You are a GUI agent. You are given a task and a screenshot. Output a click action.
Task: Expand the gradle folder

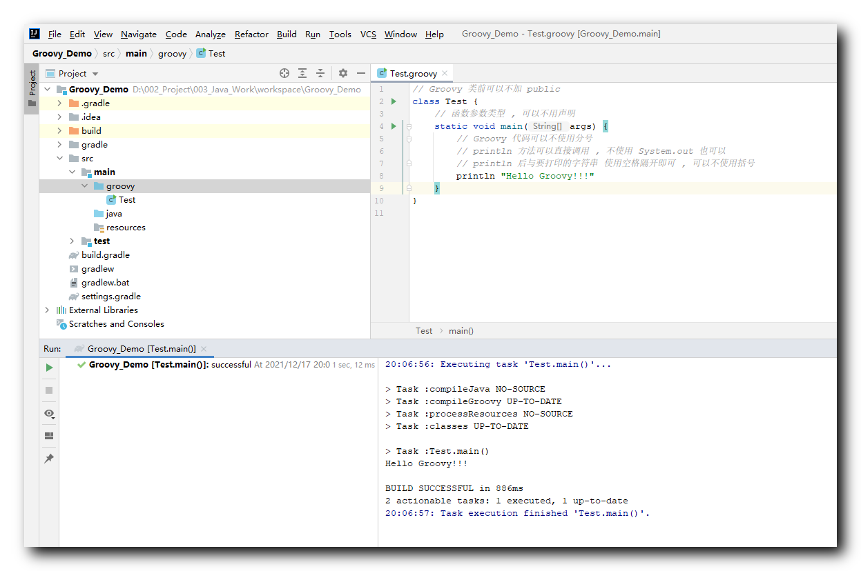pyautogui.click(x=59, y=145)
